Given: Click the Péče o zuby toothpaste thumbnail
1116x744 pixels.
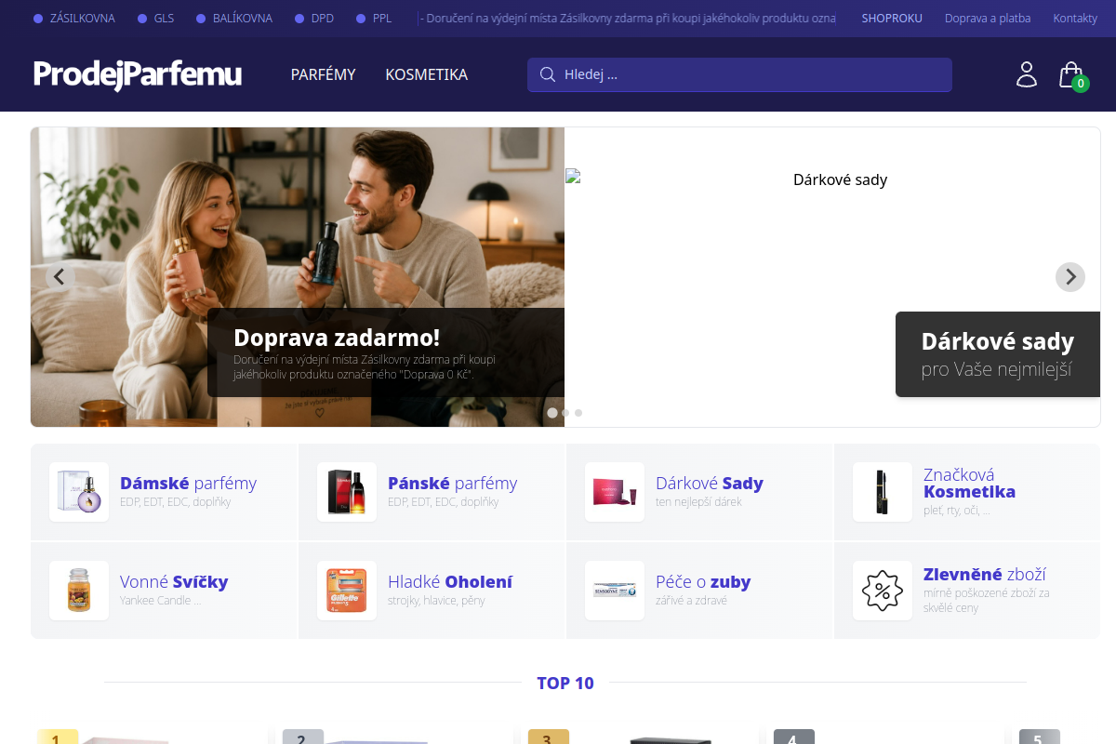Looking at the screenshot, I should (x=615, y=591).
